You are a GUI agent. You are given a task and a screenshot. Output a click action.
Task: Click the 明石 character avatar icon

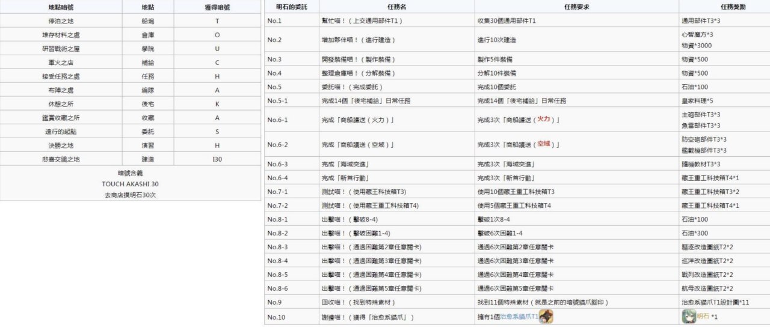tap(688, 317)
